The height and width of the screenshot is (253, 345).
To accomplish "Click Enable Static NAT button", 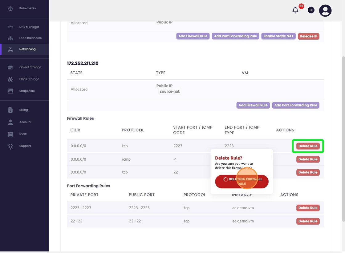I will (278, 36).
